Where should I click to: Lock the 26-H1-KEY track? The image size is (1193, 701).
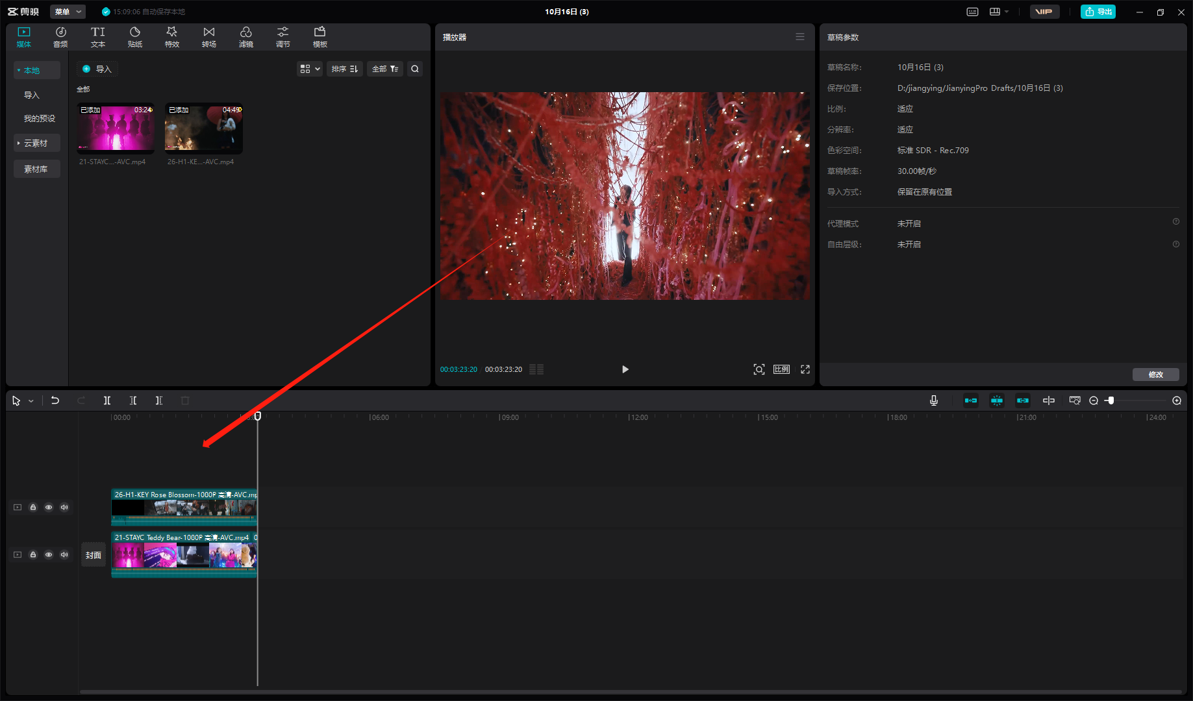(33, 507)
